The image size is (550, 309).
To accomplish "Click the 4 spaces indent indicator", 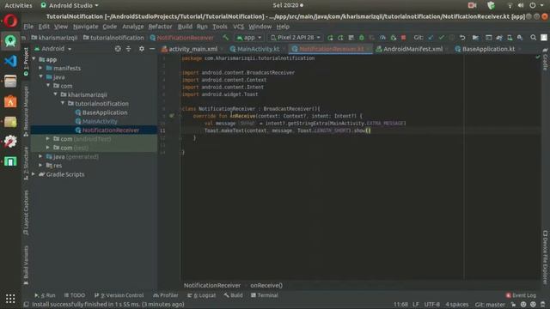I will [x=456, y=305].
